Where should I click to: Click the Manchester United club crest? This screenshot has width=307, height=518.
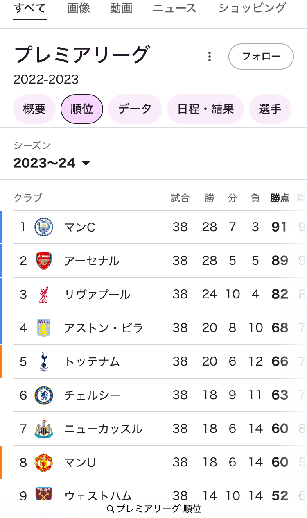click(x=44, y=462)
